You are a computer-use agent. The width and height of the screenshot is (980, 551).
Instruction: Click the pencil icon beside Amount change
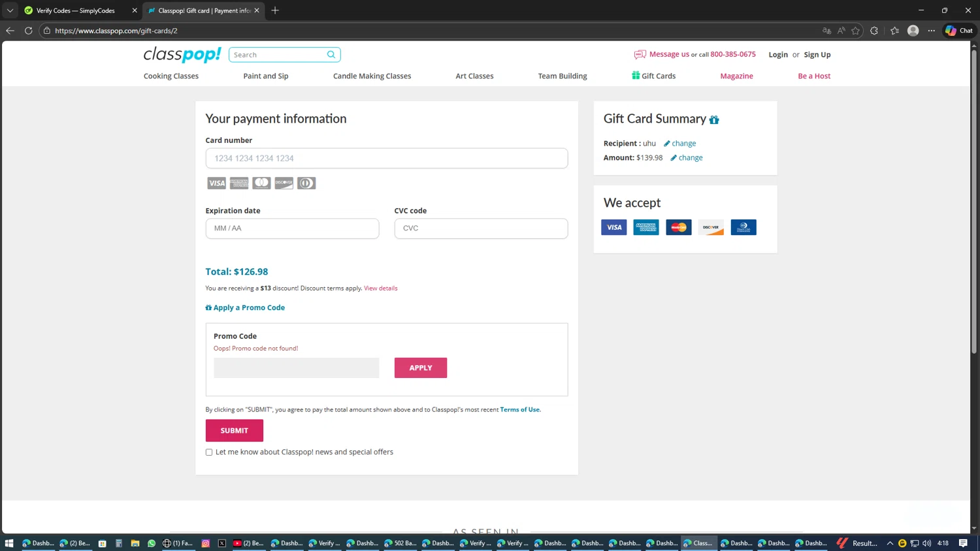point(674,158)
